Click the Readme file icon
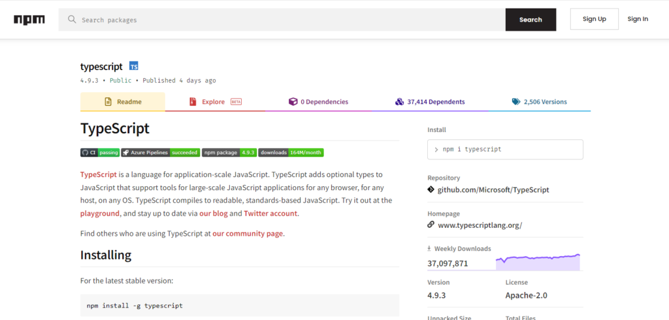Screen dimensions: 669x320 [x=108, y=102]
